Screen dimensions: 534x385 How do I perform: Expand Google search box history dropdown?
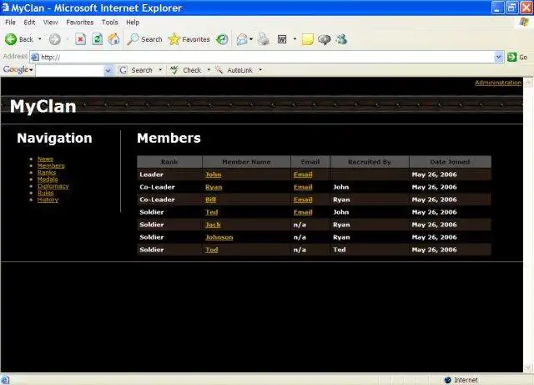point(108,70)
